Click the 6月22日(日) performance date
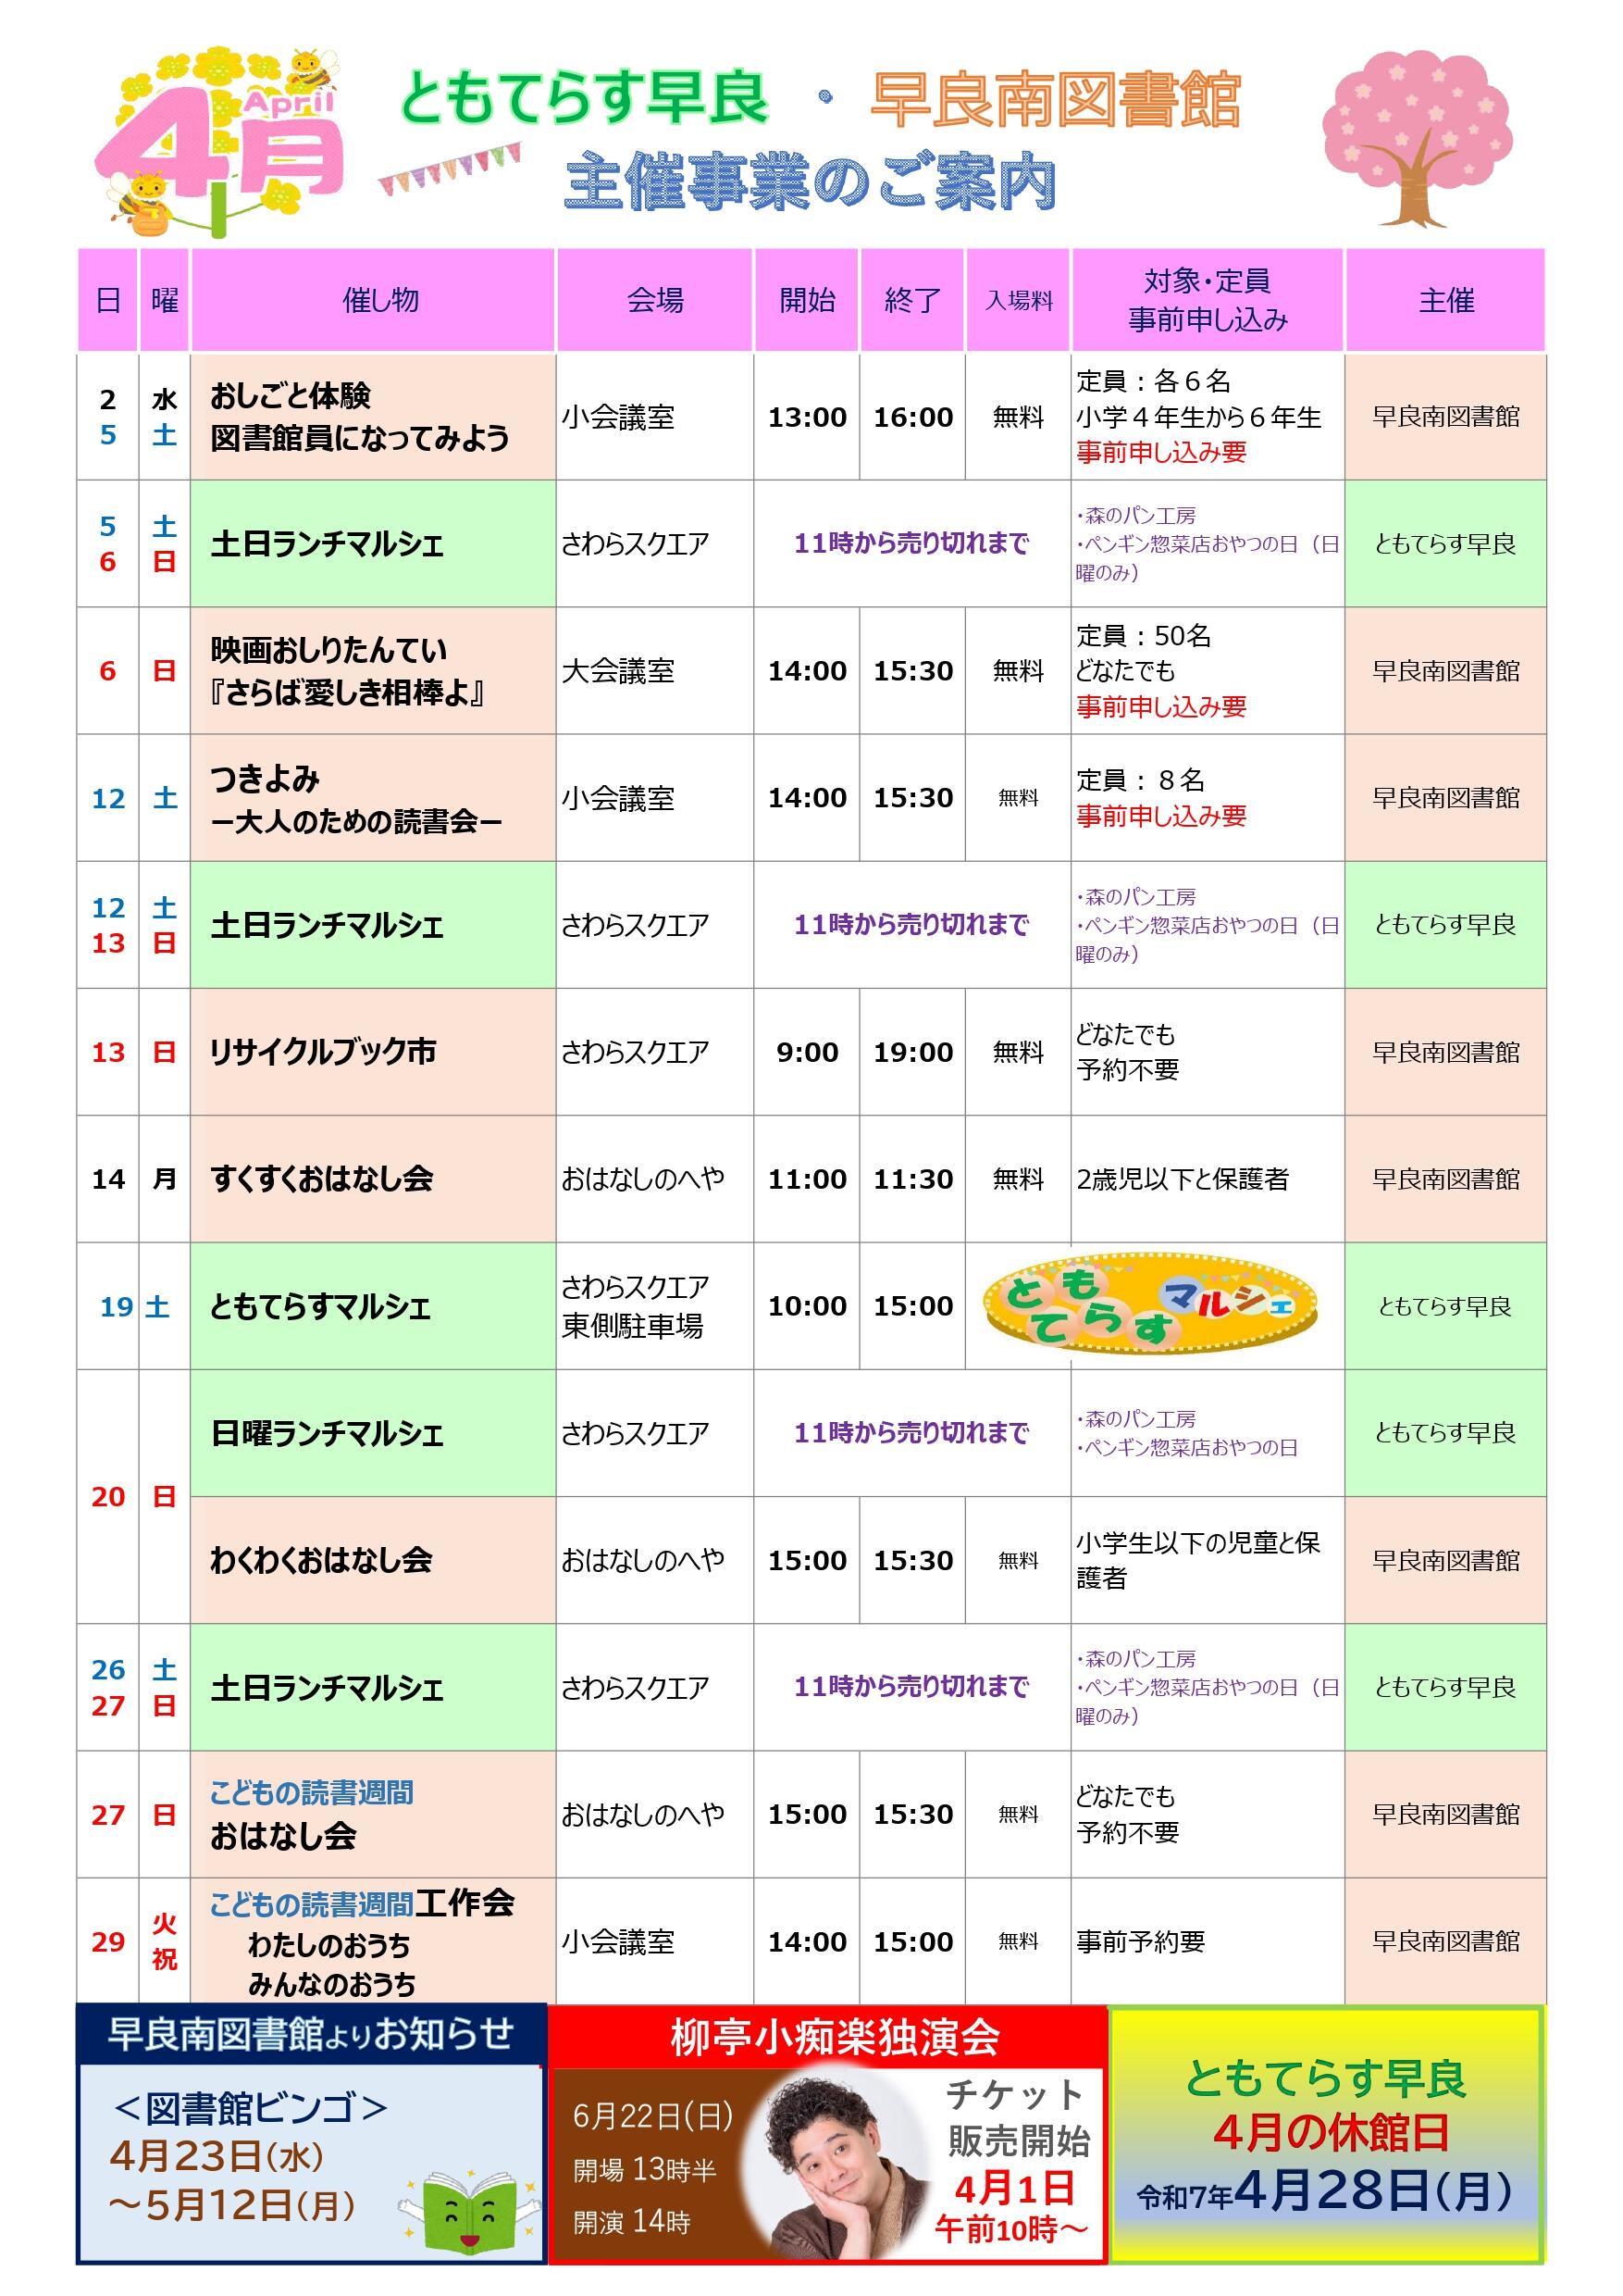 coord(653,2115)
